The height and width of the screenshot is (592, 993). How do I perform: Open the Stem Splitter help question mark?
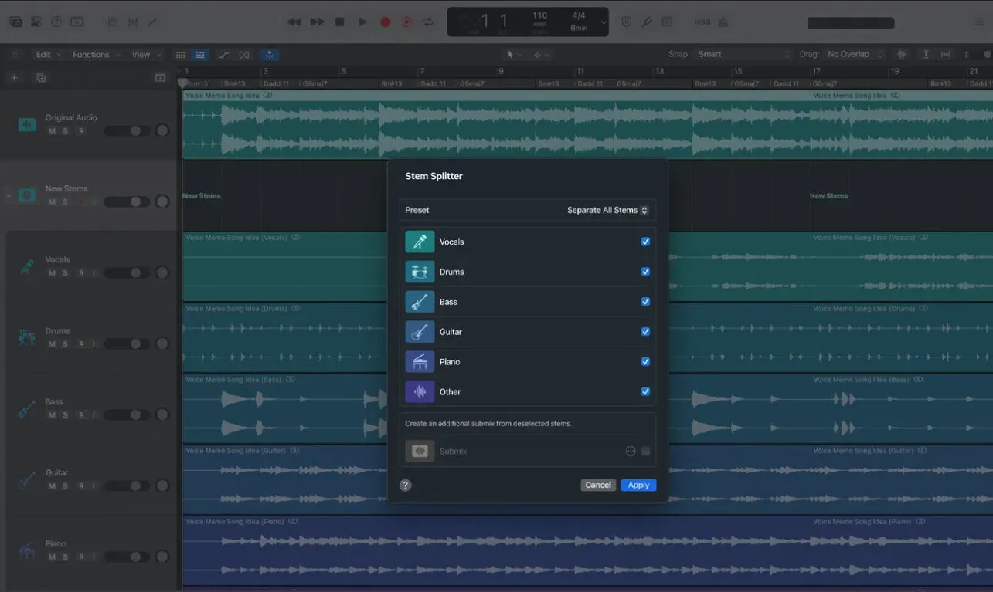(406, 485)
